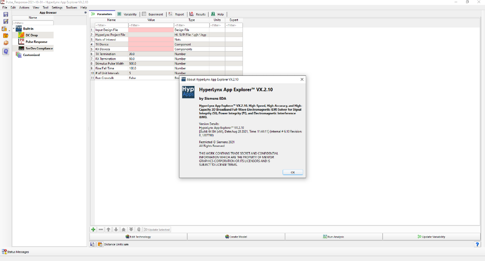Open the Settings menu

click(x=57, y=8)
